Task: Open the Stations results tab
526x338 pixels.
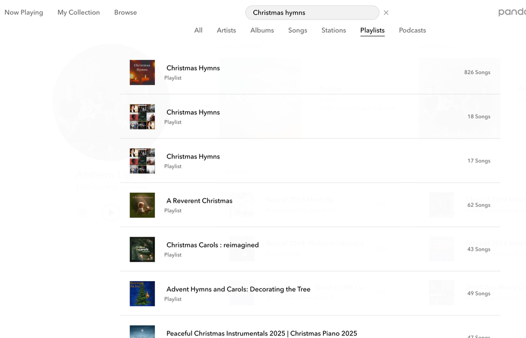Action: click(x=333, y=30)
